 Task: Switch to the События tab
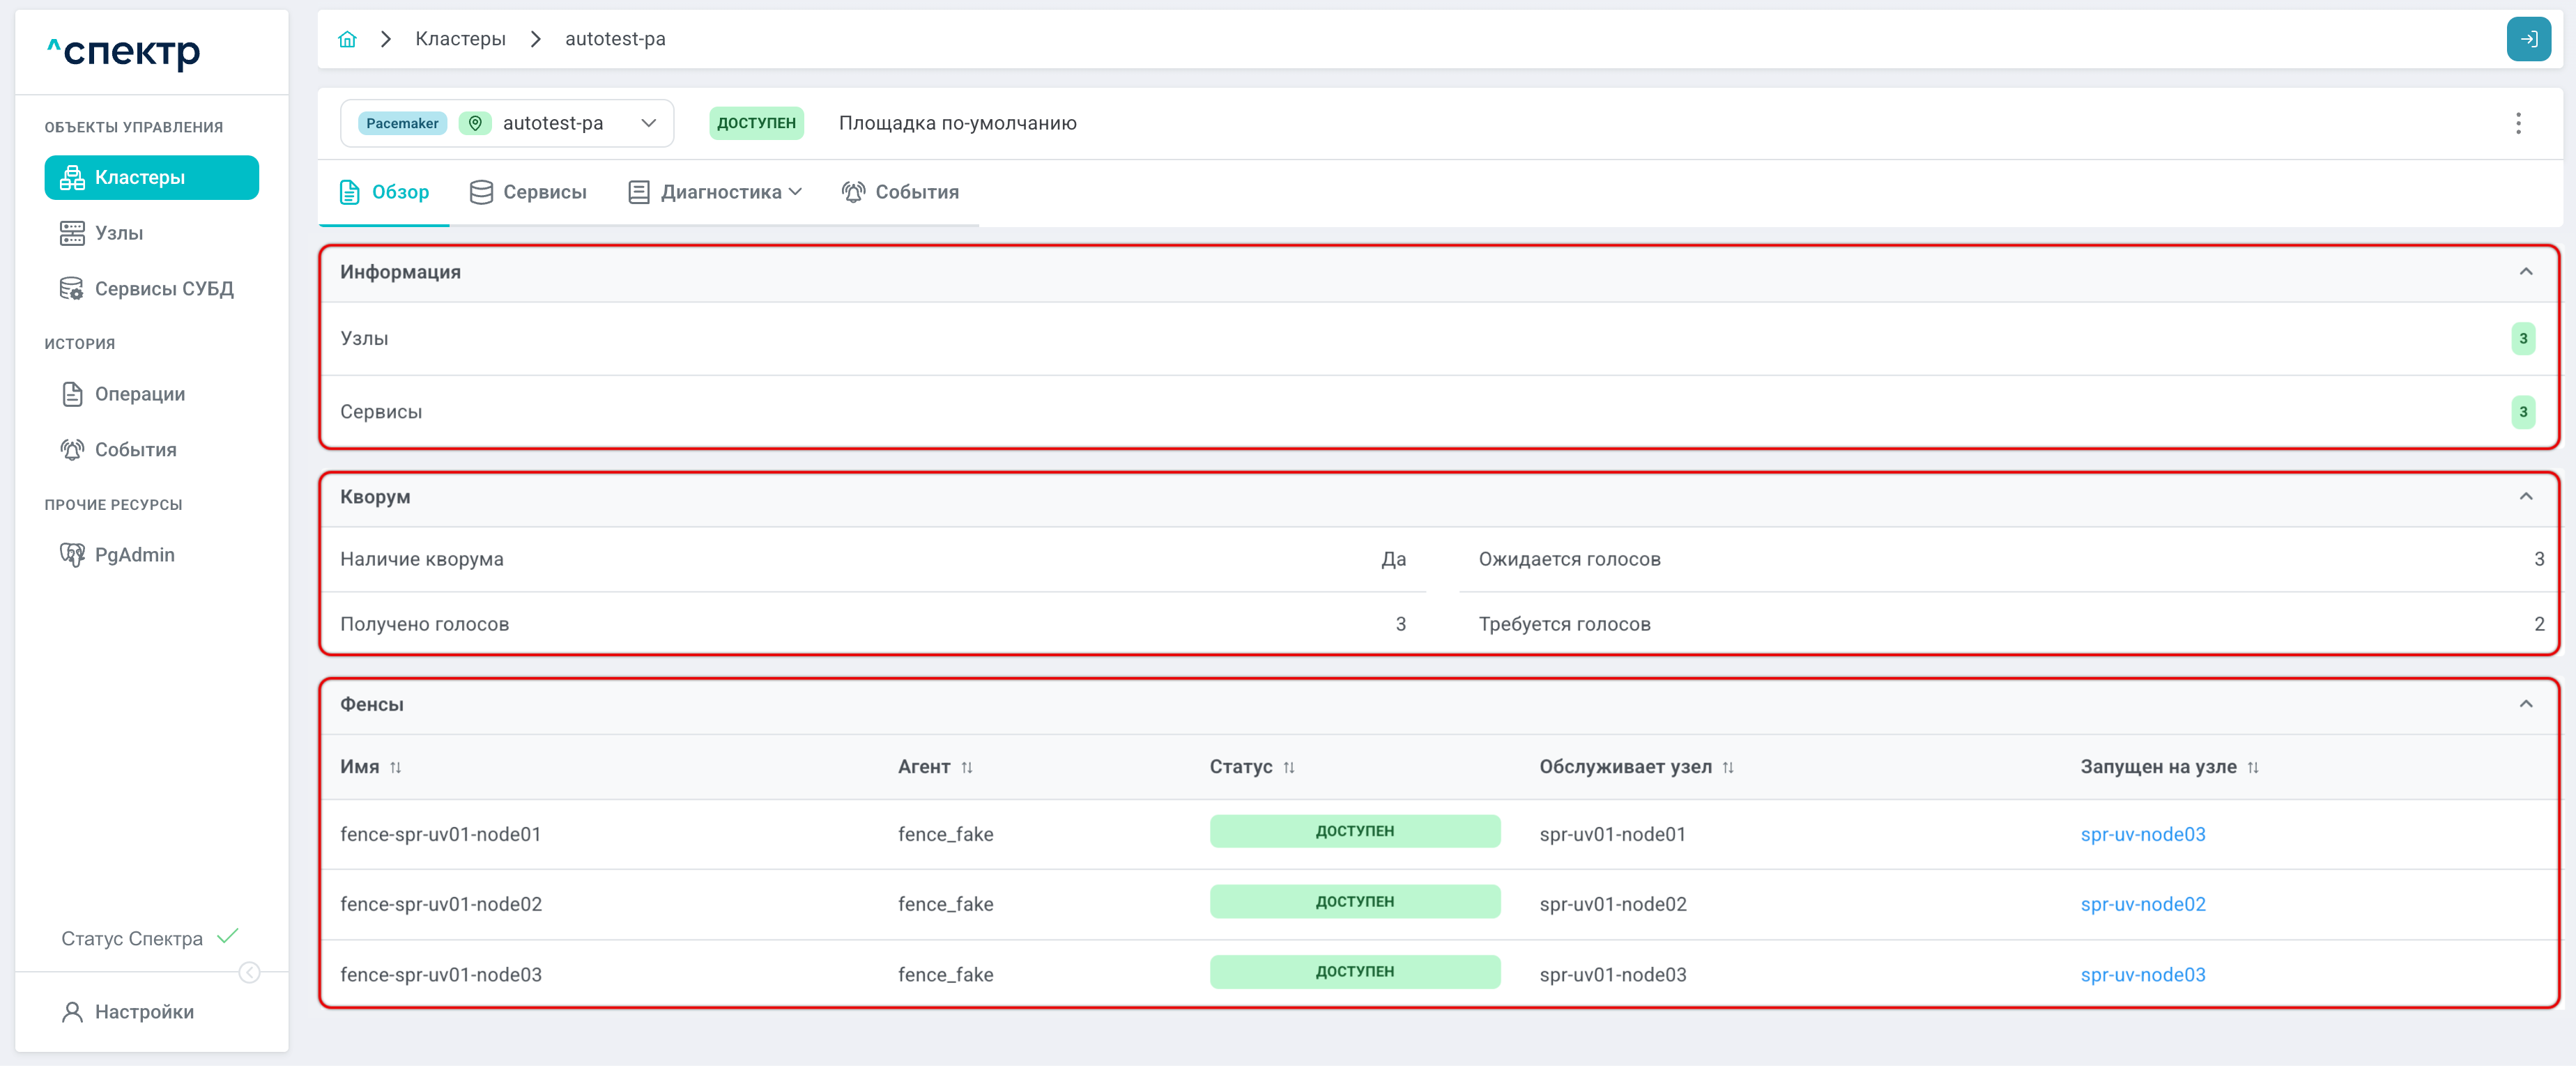point(899,192)
